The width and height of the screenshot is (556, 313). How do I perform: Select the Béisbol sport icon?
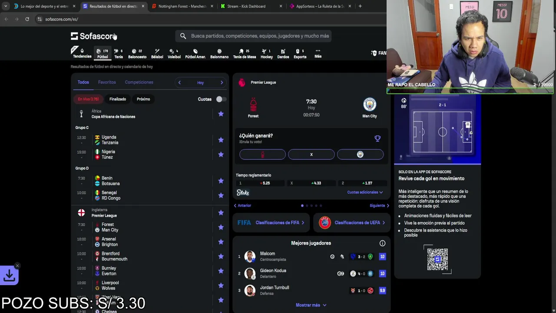(157, 53)
